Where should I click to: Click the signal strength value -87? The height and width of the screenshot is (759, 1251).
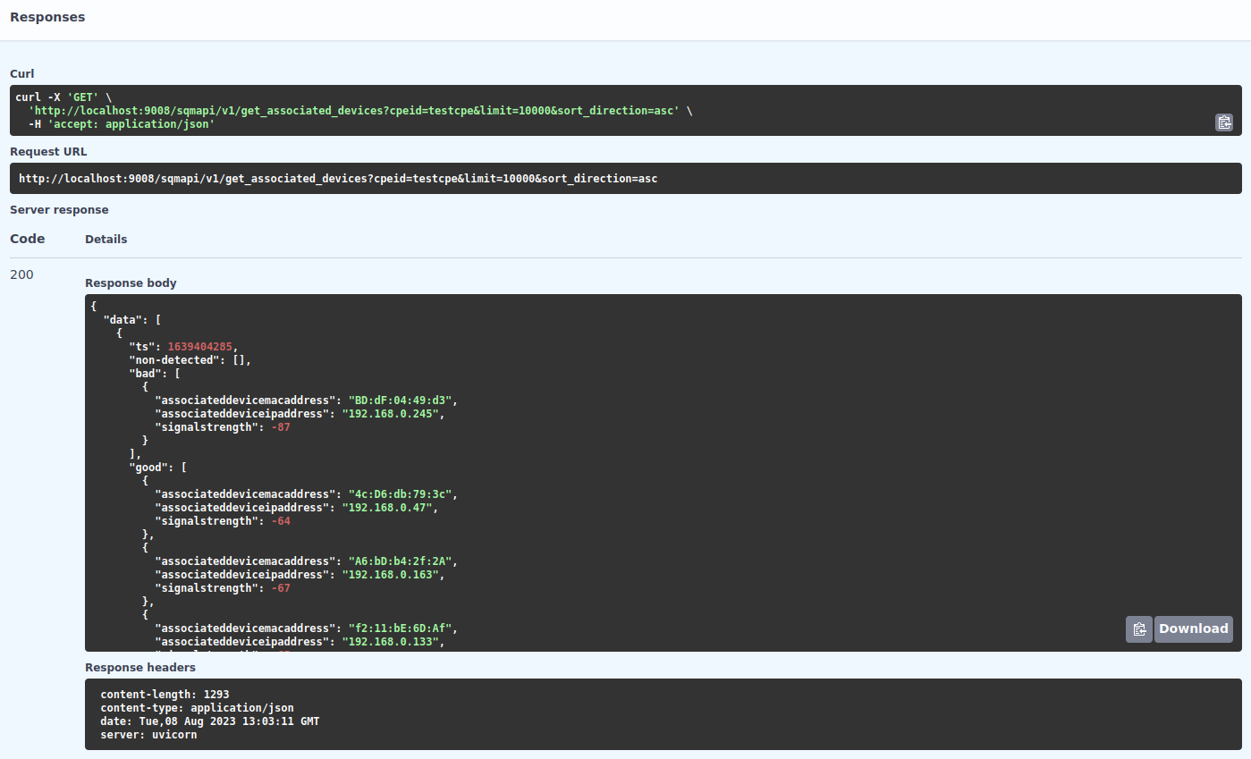pyautogui.click(x=280, y=427)
